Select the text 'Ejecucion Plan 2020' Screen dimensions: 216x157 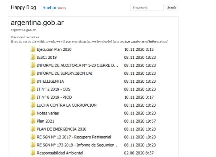coord(54,49)
